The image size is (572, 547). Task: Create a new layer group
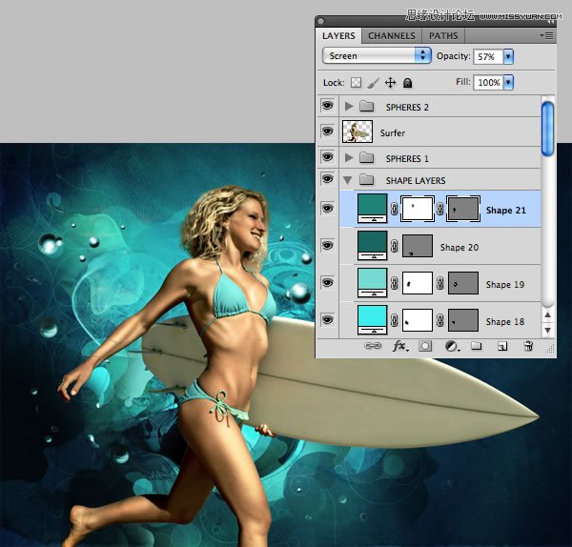(476, 347)
